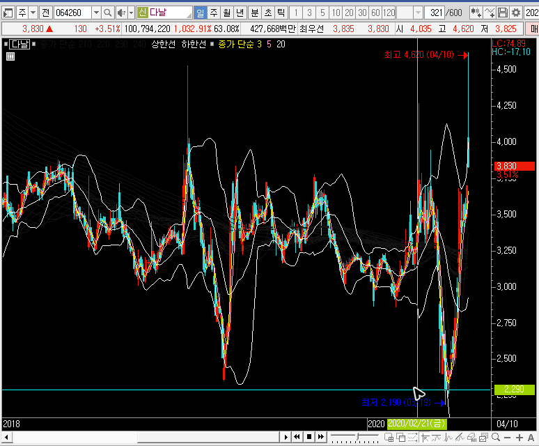Switch to the 월 monthly period button
The height and width of the screenshot is (446, 539).
227,13
